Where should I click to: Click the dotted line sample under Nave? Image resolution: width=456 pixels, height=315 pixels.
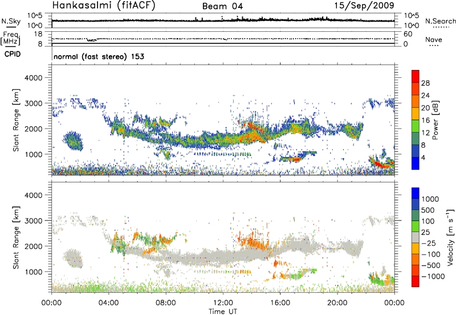(x=434, y=46)
